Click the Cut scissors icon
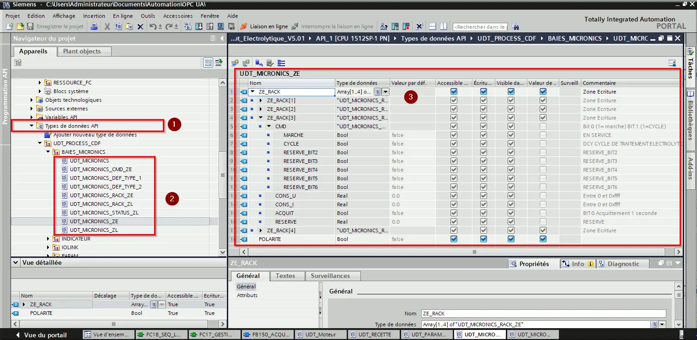697x340 pixels. [x=107, y=26]
